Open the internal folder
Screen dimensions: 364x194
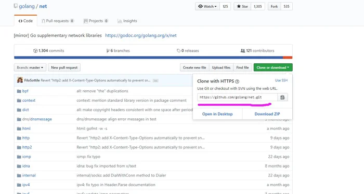(x=29, y=175)
